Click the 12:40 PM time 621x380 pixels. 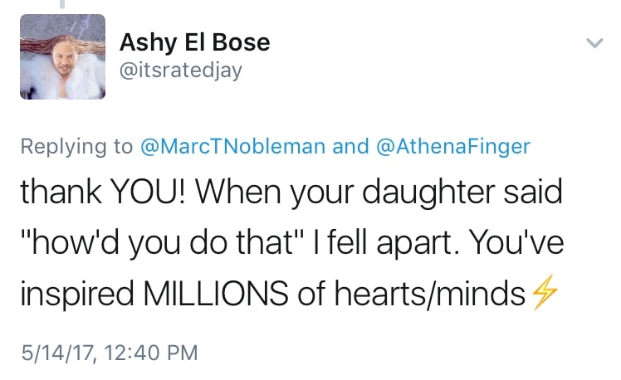[149, 353]
